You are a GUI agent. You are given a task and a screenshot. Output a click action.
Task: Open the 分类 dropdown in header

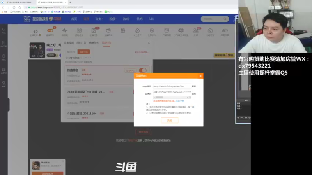99,19
